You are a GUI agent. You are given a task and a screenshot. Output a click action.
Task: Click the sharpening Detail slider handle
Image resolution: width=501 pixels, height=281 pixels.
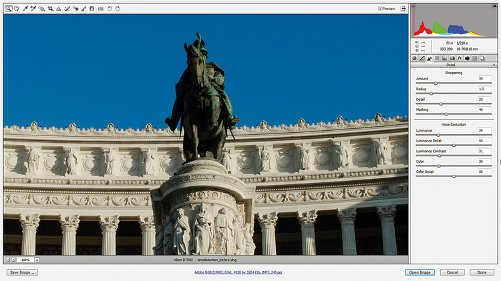coord(441,103)
